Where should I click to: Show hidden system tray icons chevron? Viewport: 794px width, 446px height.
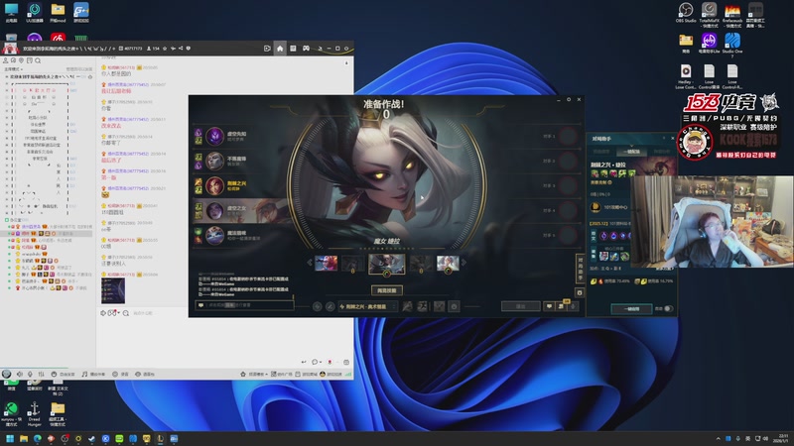click(718, 438)
